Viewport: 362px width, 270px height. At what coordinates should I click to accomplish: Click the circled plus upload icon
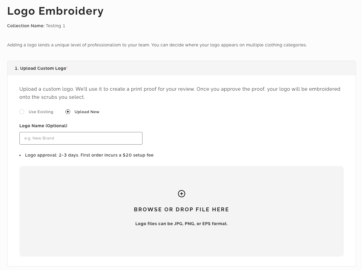pyautogui.click(x=182, y=194)
